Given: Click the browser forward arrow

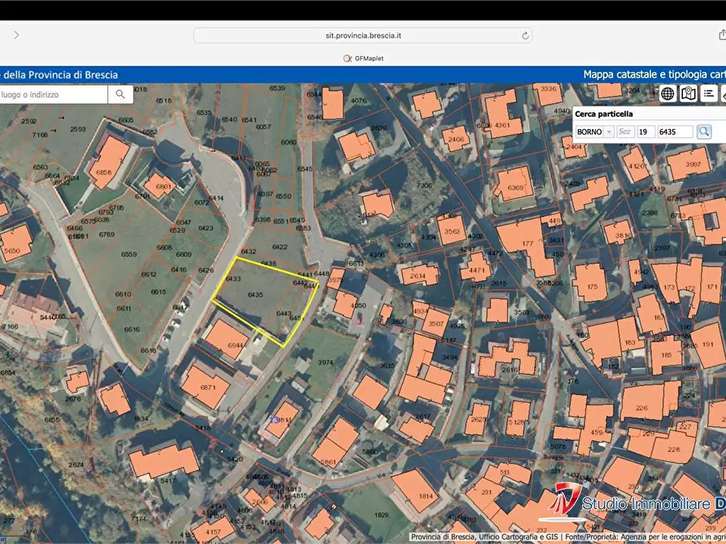Looking at the screenshot, I should point(16,35).
